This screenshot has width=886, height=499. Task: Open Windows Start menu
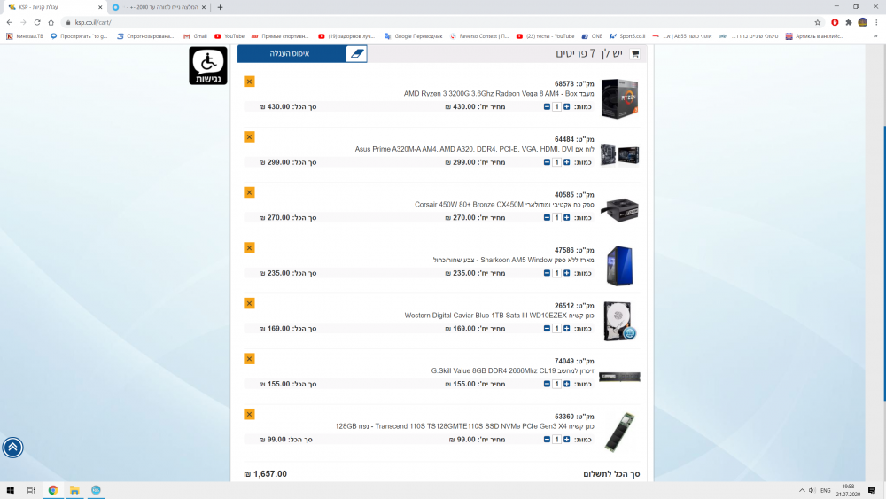10,490
